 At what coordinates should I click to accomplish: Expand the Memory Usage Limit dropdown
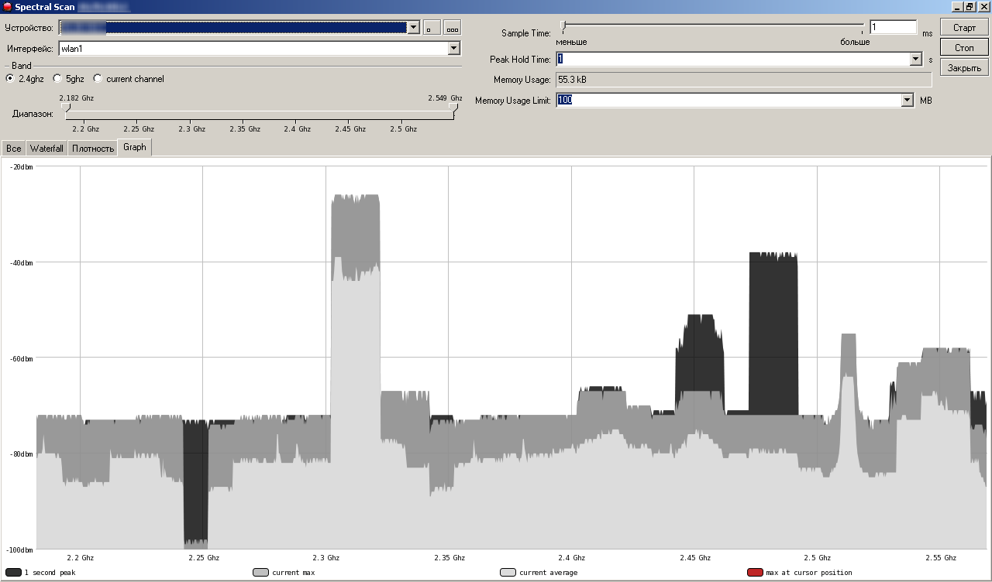[x=908, y=101]
